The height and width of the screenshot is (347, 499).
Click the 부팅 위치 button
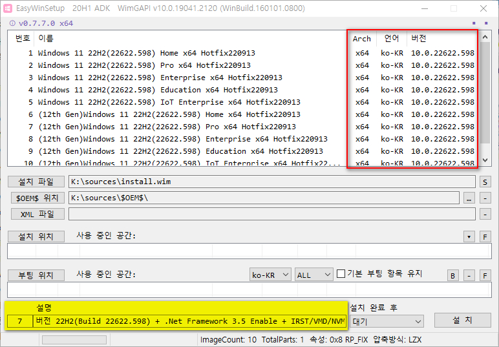(36, 275)
